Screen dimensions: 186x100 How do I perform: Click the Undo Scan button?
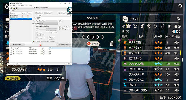[62, 13]
